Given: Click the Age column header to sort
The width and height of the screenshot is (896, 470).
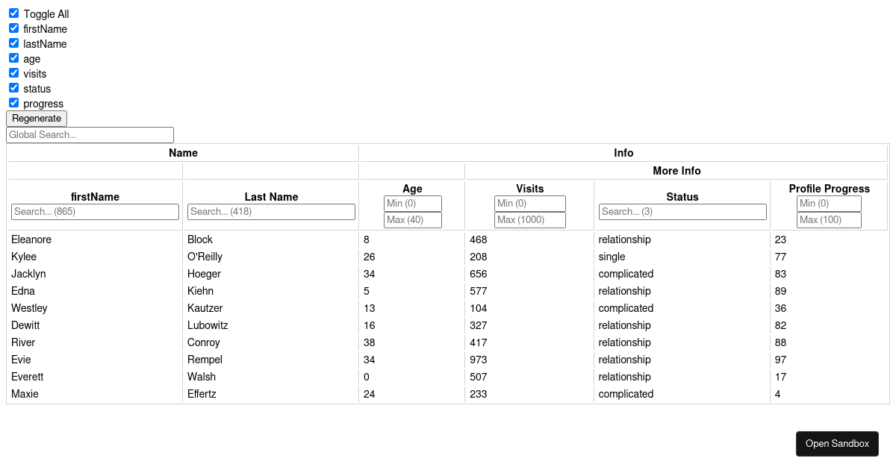Looking at the screenshot, I should pyautogui.click(x=412, y=189).
